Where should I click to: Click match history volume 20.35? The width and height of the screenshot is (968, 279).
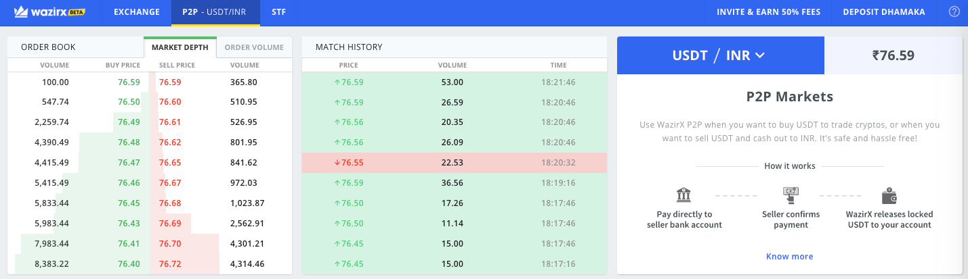pos(452,122)
